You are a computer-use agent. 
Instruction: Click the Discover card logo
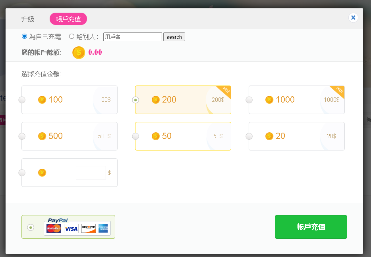pos(89,228)
